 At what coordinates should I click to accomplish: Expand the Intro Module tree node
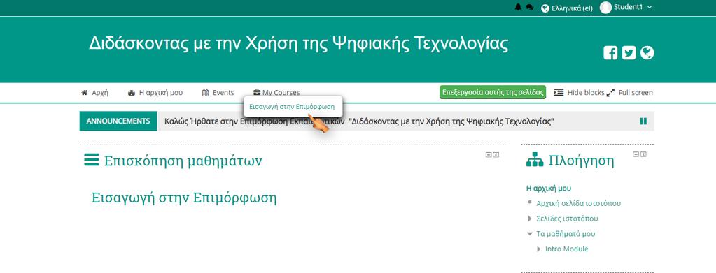point(539,249)
